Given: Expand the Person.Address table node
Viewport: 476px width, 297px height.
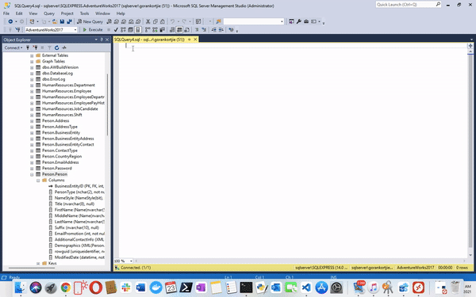Looking at the screenshot, I should click(x=32, y=121).
